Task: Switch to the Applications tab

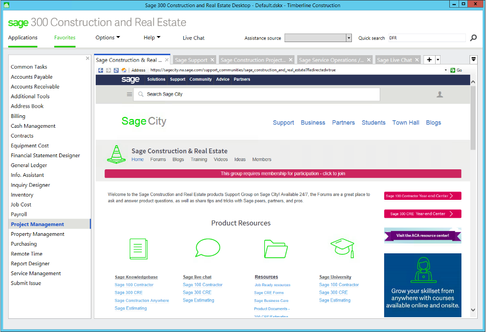Action: [x=22, y=38]
